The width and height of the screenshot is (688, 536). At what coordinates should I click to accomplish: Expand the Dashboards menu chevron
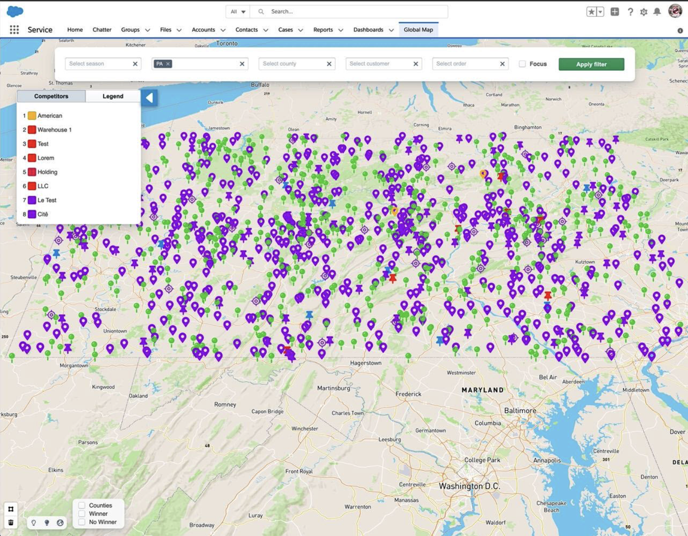pos(391,30)
